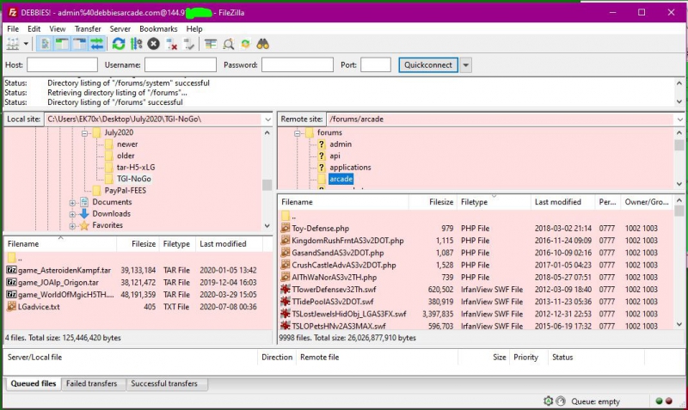The height and width of the screenshot is (410, 688).
Task: Sort remote files by Filetype column
Action: [x=494, y=202]
